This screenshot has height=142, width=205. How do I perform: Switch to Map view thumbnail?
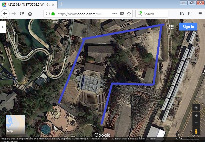coord(15,125)
